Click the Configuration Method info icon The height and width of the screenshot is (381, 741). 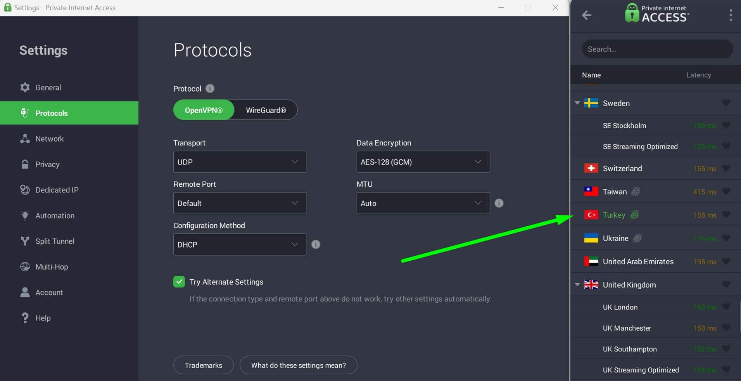coord(316,244)
